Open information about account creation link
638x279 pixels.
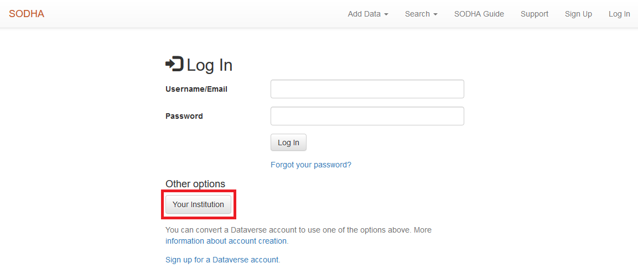point(226,241)
